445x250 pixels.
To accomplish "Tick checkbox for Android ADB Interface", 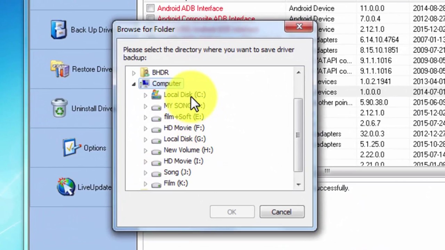I will pyautogui.click(x=150, y=8).
